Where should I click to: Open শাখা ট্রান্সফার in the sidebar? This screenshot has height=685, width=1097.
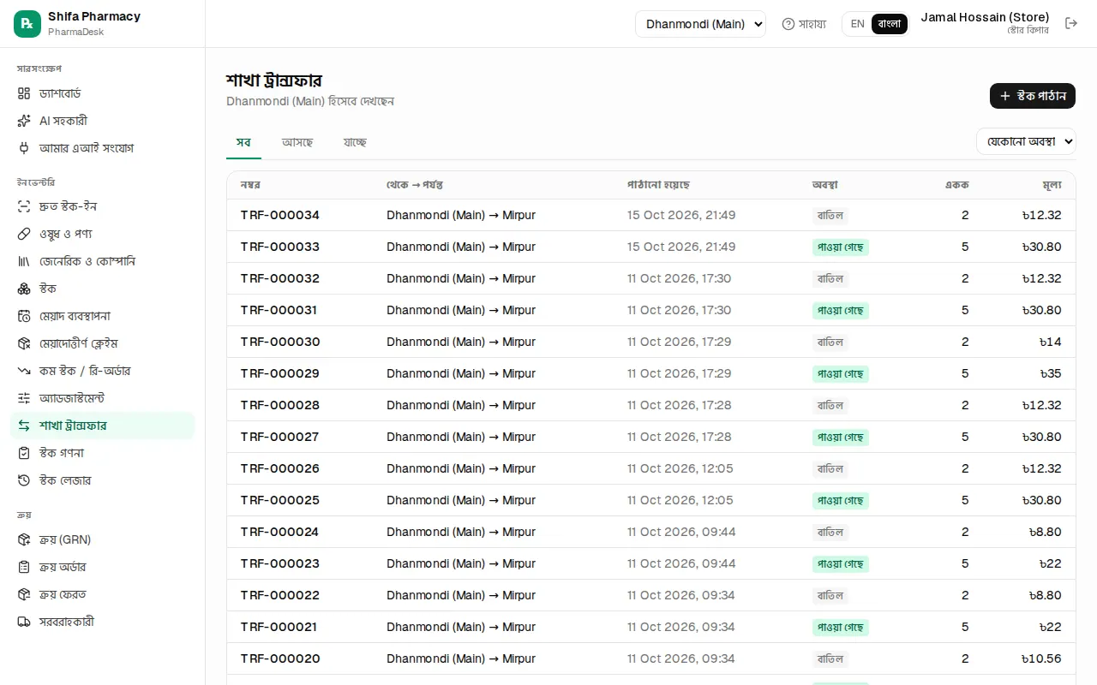point(103,426)
